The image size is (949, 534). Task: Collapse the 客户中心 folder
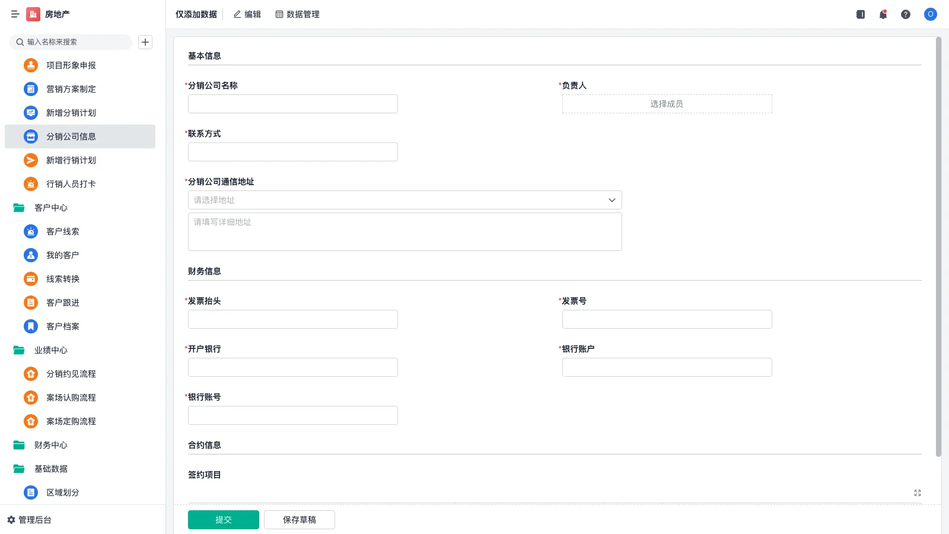click(50, 208)
